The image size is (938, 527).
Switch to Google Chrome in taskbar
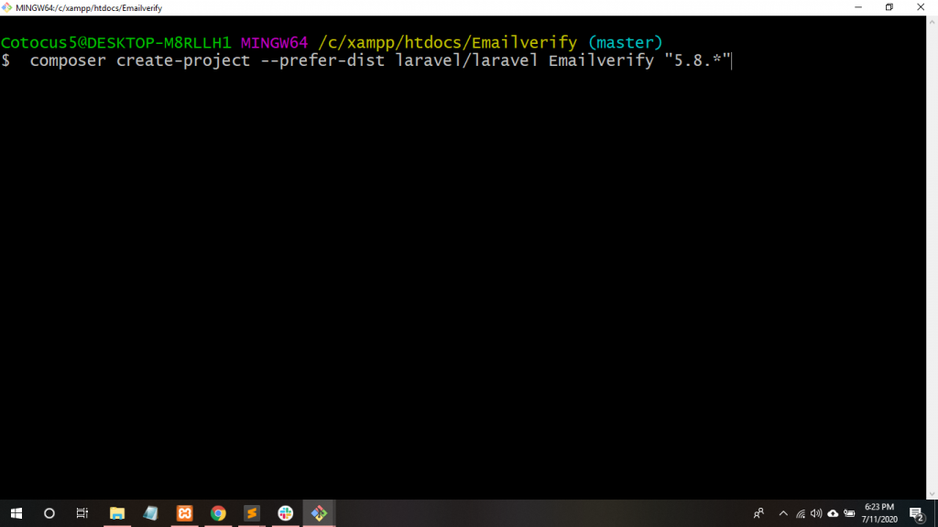click(218, 513)
